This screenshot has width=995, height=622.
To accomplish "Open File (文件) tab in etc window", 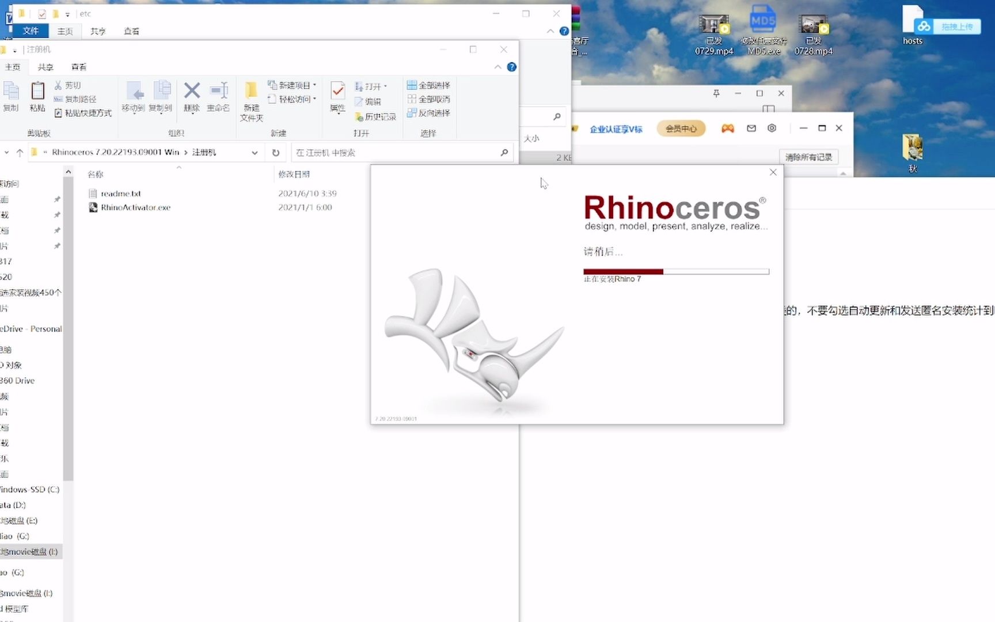I will (x=31, y=31).
